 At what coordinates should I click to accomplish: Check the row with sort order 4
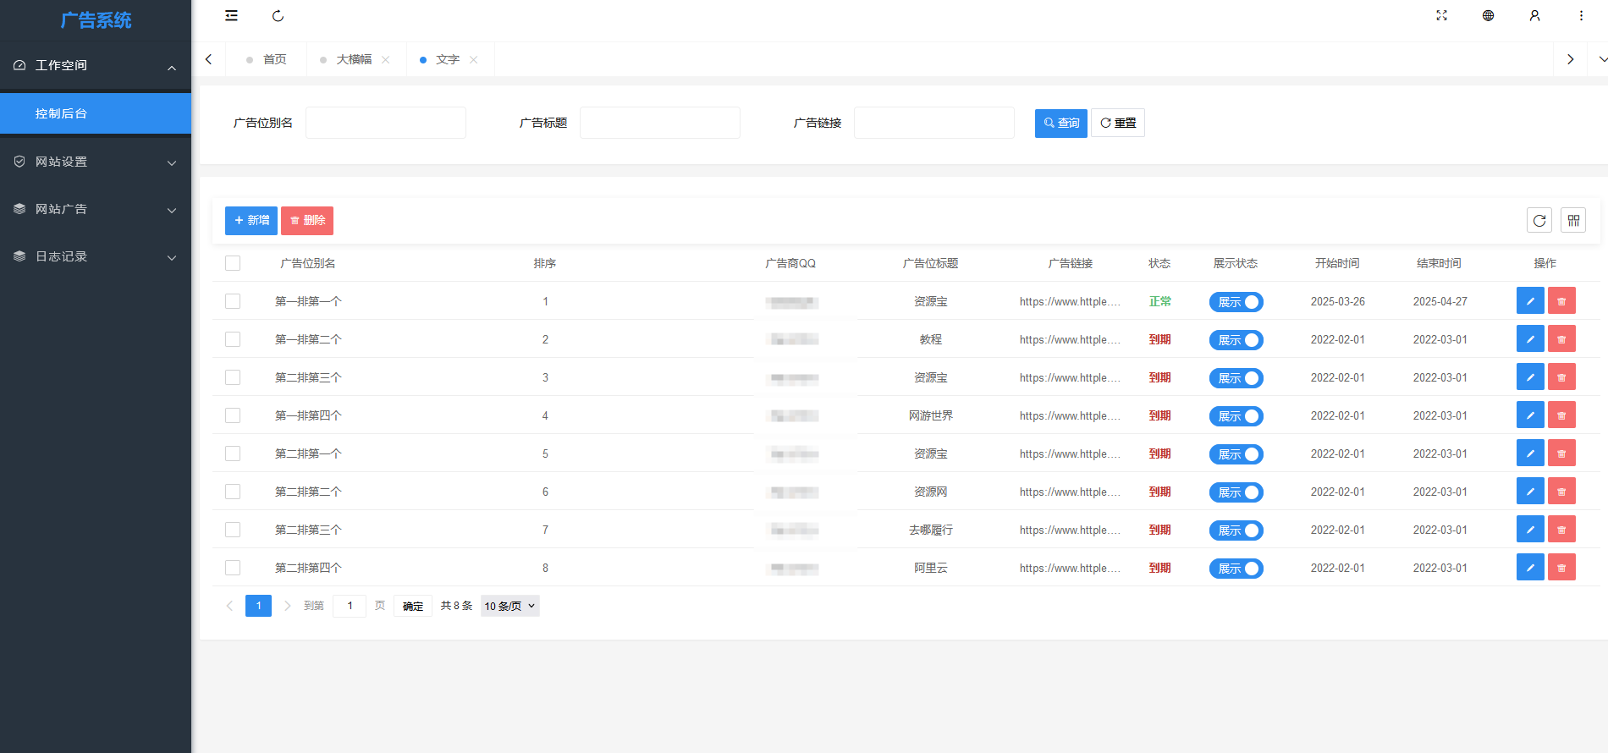point(233,415)
